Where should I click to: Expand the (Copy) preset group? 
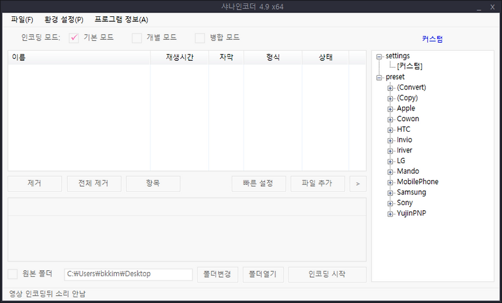(390, 98)
